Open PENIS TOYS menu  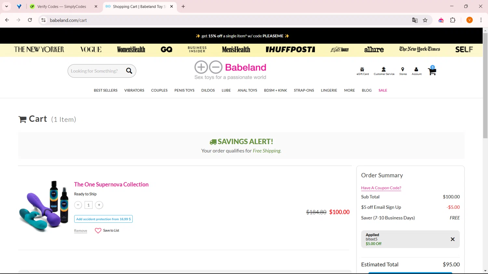pyautogui.click(x=184, y=90)
